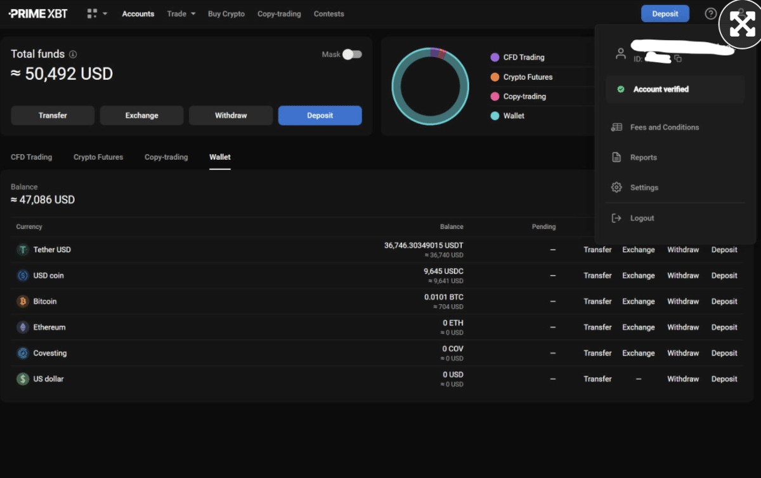Switch to the CFD Trading tab
Image resolution: width=761 pixels, height=478 pixels.
(x=32, y=157)
